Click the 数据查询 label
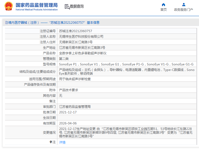Viewport: 199px width, 150px height. pos(77,6)
